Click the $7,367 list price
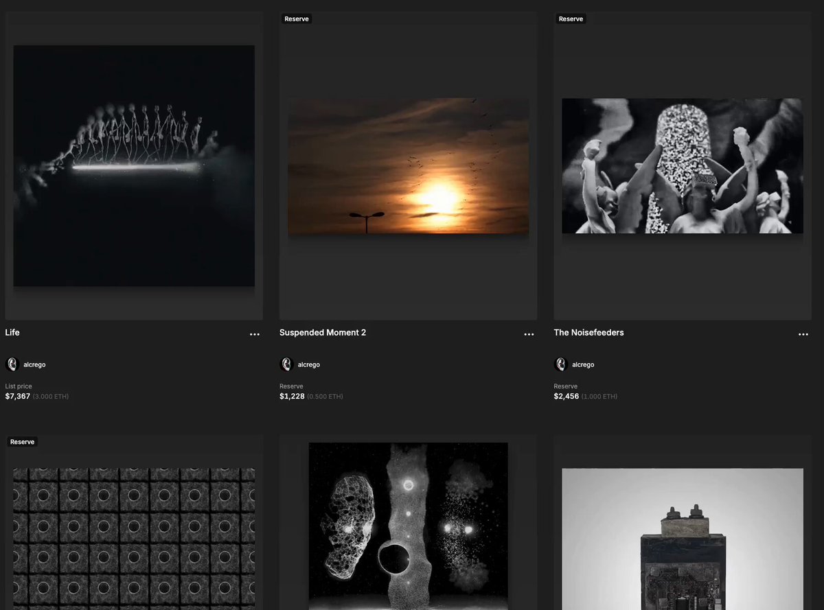 click(x=18, y=397)
